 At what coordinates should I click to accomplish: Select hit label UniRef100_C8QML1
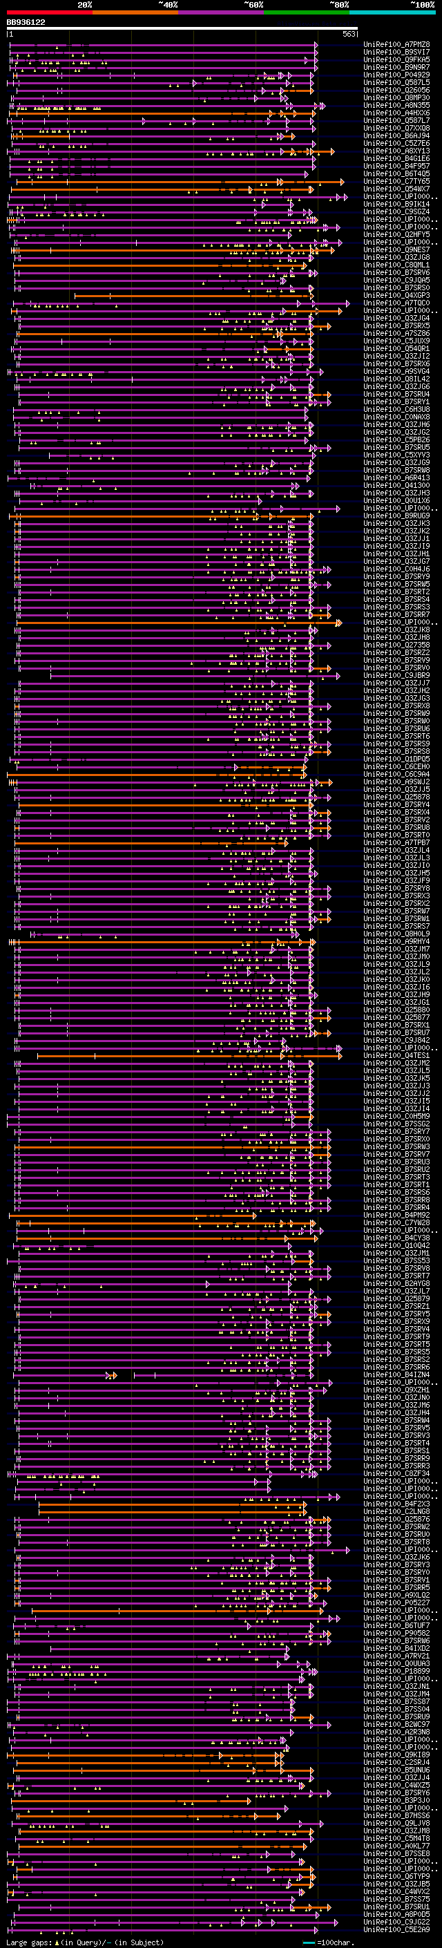tap(396, 265)
